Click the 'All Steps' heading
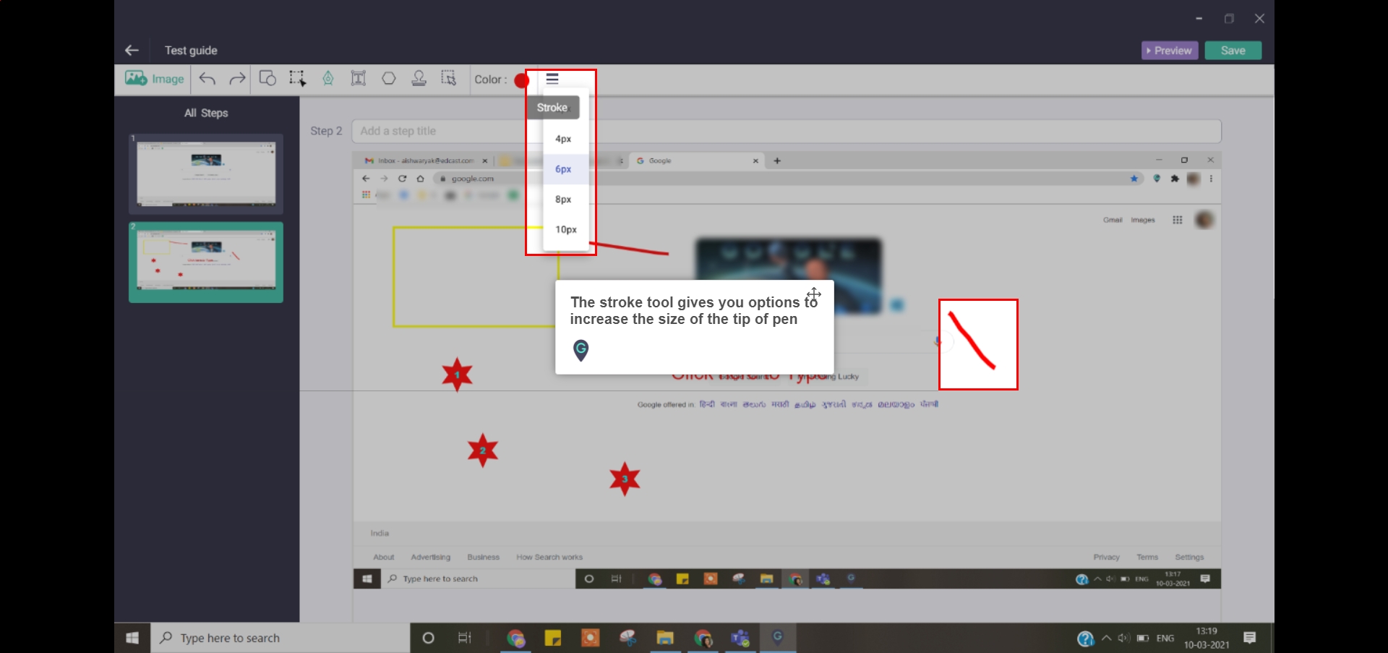This screenshot has width=1388, height=653. point(206,113)
